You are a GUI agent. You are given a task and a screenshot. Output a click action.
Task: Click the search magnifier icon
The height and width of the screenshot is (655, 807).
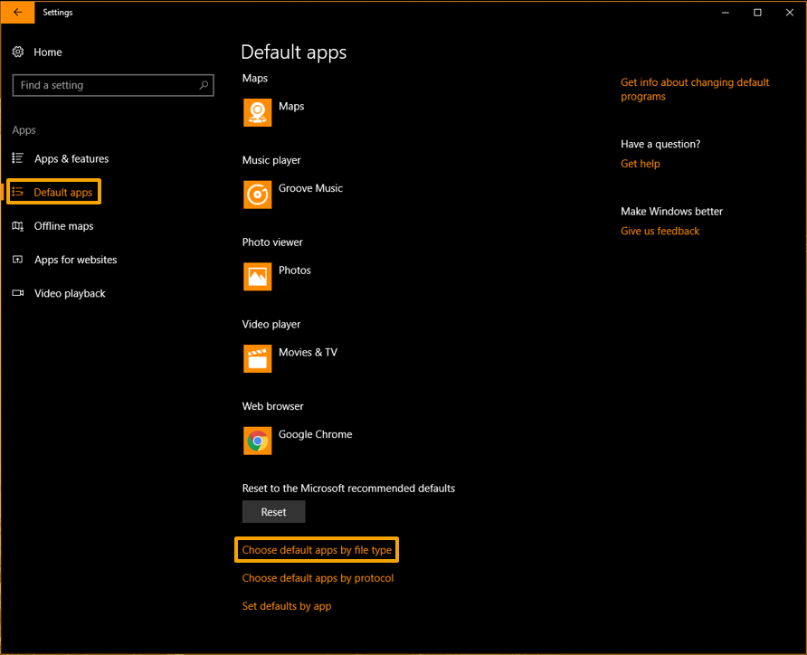click(x=204, y=85)
